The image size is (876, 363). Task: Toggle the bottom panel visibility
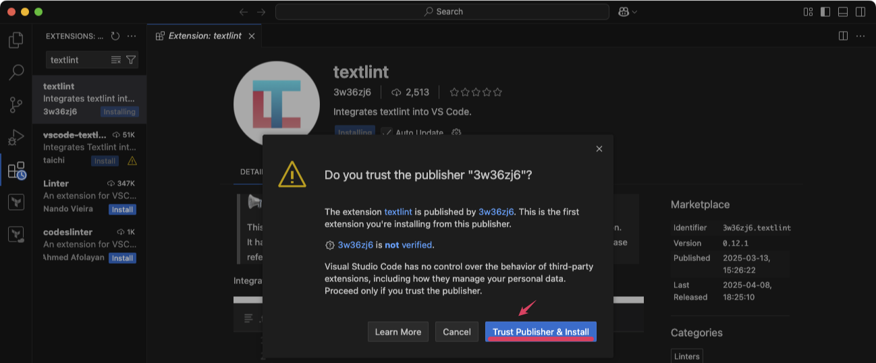click(x=843, y=12)
